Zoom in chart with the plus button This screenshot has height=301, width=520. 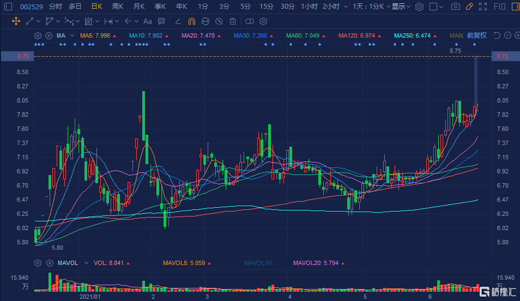(x=517, y=35)
